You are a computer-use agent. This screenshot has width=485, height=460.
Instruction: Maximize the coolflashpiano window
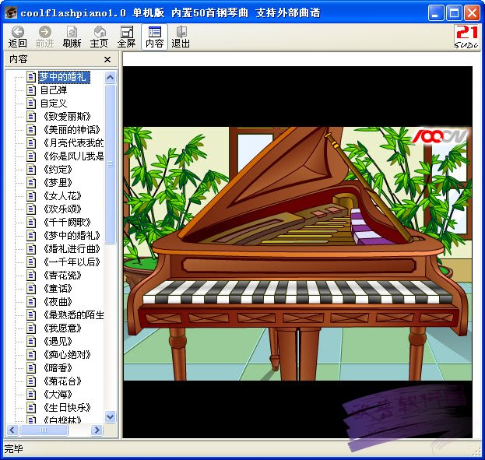454,13
